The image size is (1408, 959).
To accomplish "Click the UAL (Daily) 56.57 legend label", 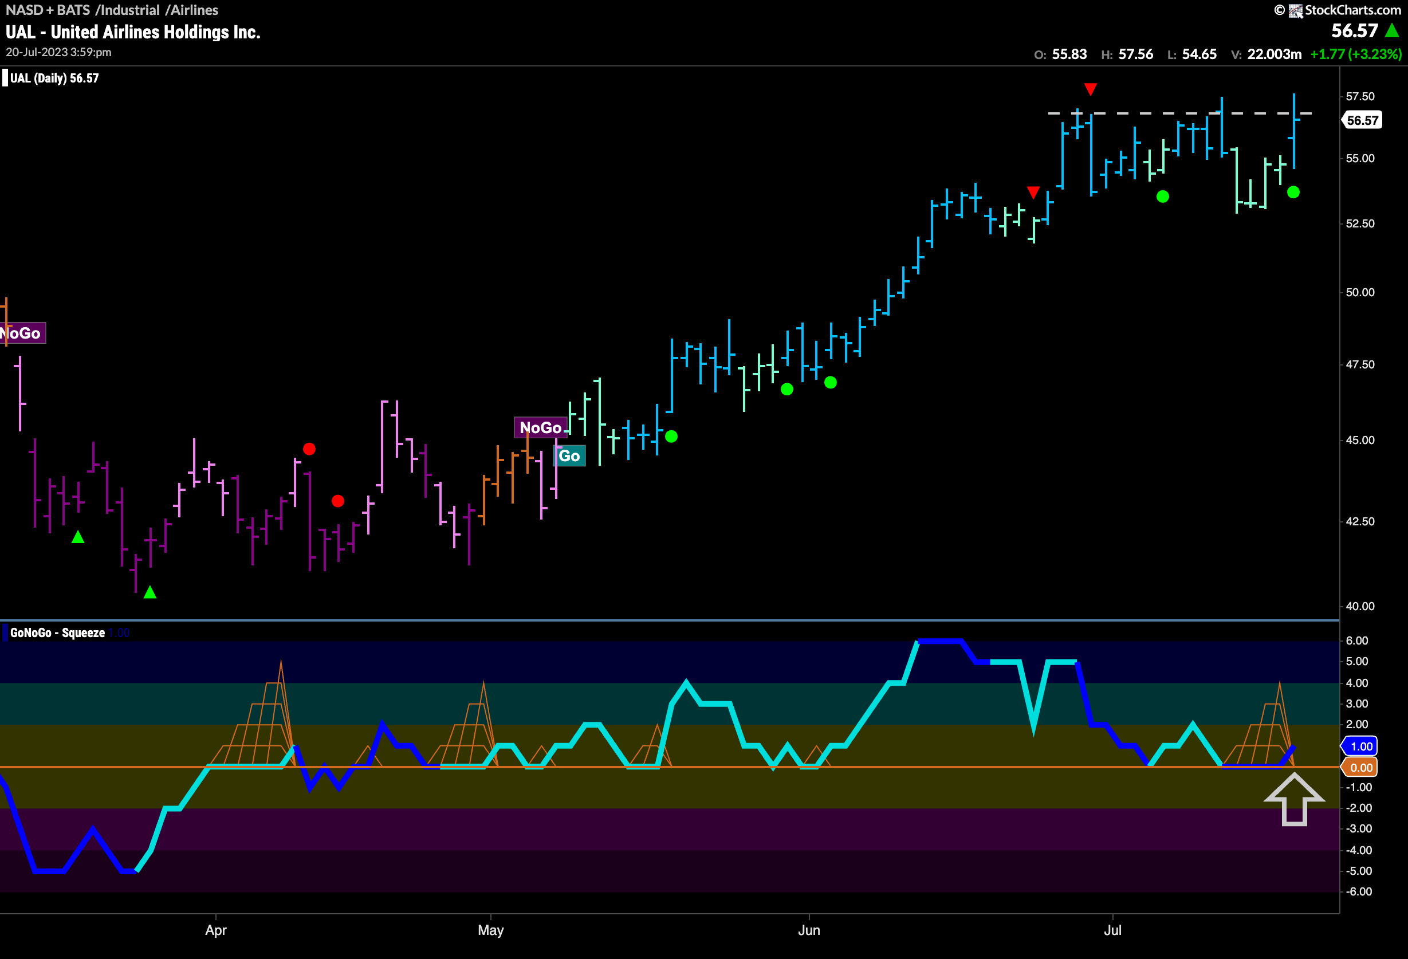I will click(x=54, y=78).
